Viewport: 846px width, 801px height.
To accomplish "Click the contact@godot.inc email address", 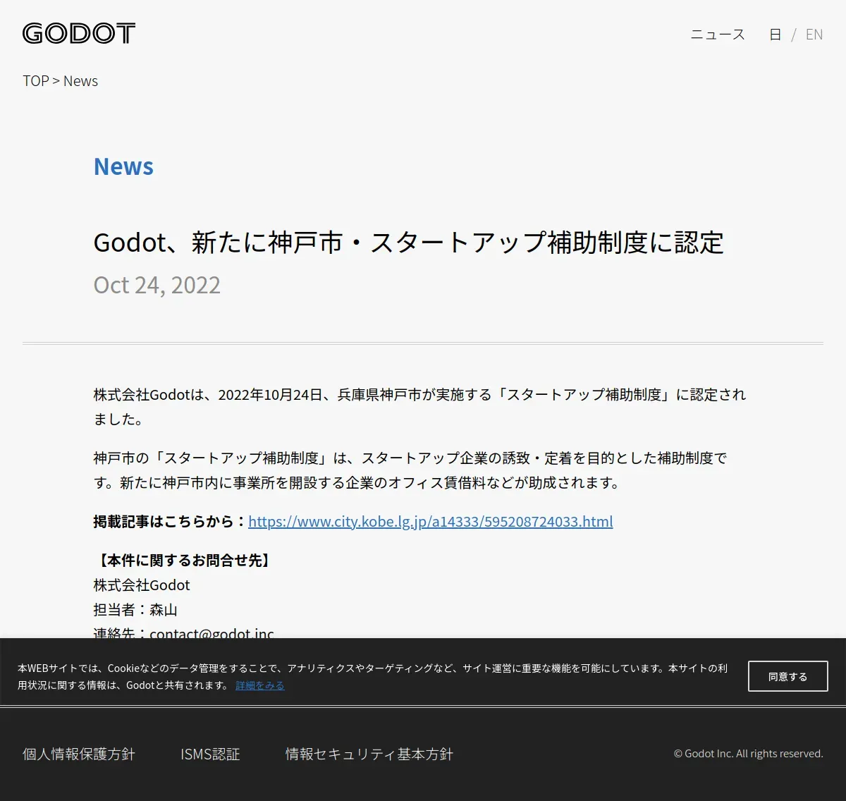I will tap(211, 632).
